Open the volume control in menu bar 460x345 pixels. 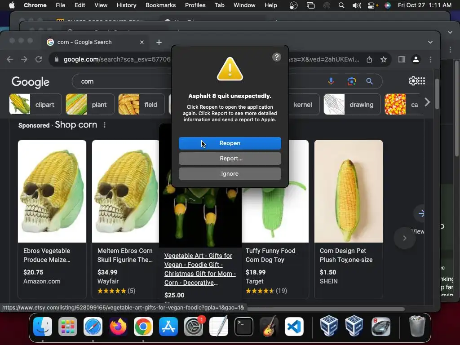click(x=356, y=5)
